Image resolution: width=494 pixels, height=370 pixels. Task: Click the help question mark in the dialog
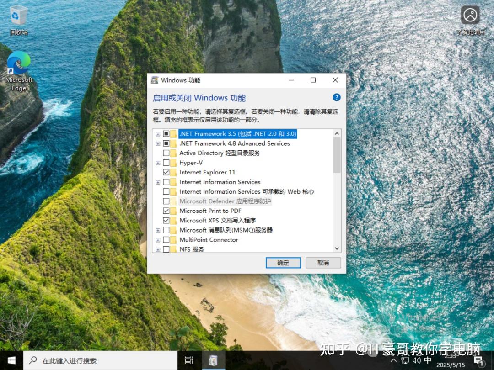click(x=337, y=97)
